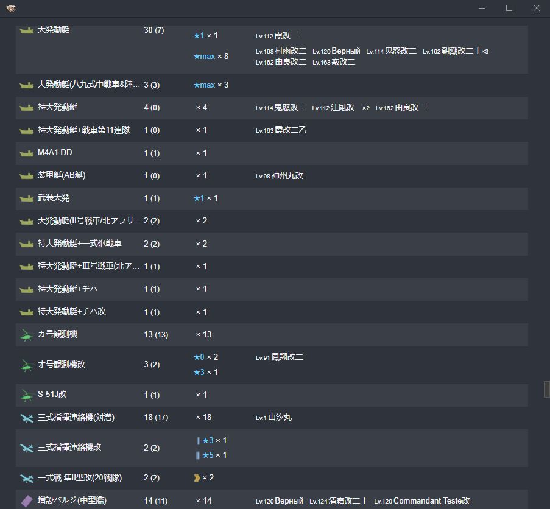
Task: Click the count 18 (17) for 三式指揮連絡機(対潜)
Action: point(156,418)
